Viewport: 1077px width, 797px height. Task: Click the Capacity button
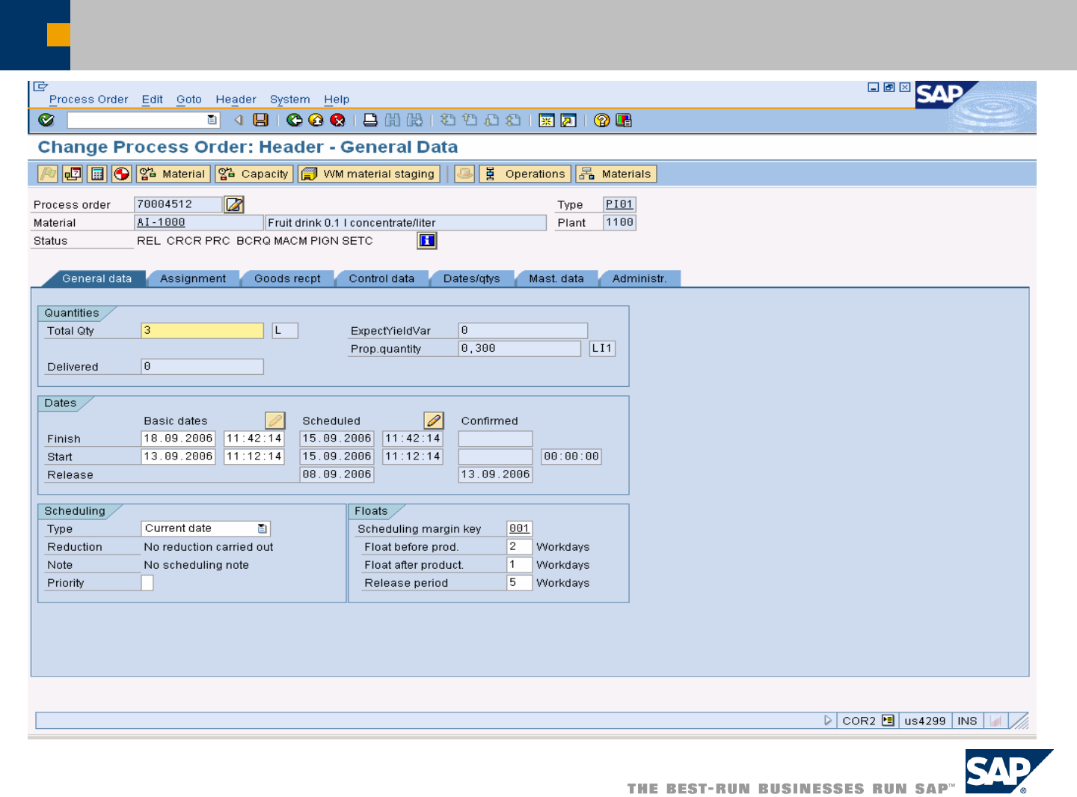254,174
